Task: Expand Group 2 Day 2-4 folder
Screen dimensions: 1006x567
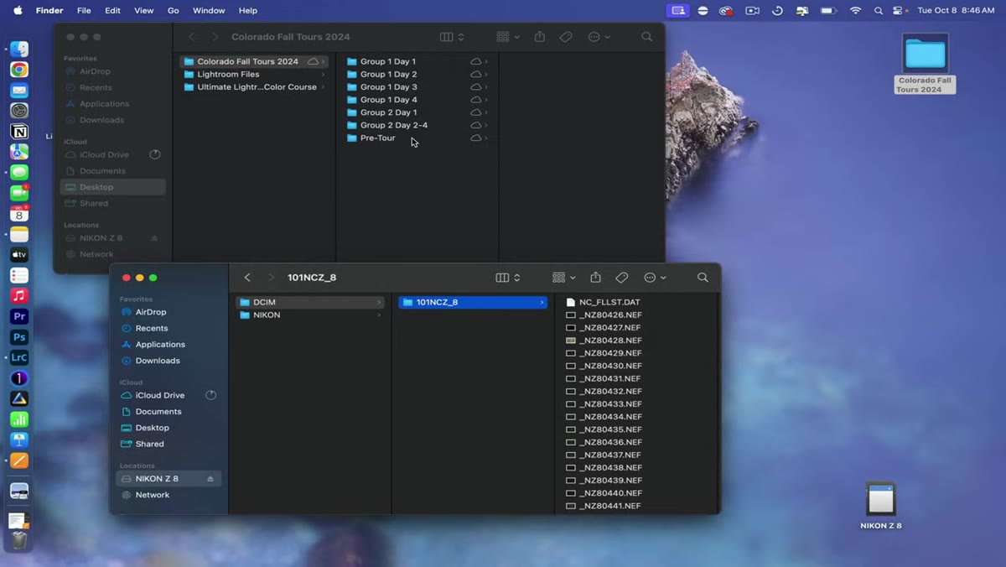Action: click(x=486, y=126)
